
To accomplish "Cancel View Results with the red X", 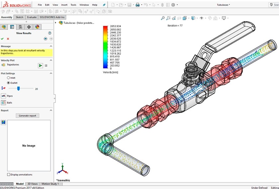I will coord(8,39).
